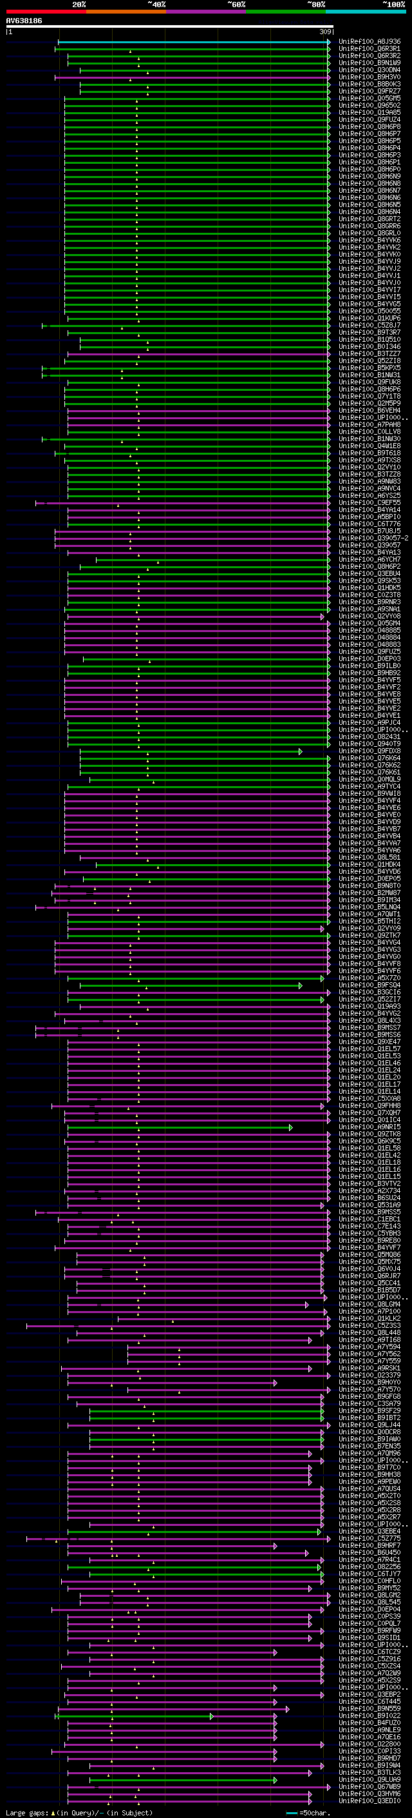
Task: Select hit label UniRef100_C5XXA8
Action: (x=369, y=1099)
